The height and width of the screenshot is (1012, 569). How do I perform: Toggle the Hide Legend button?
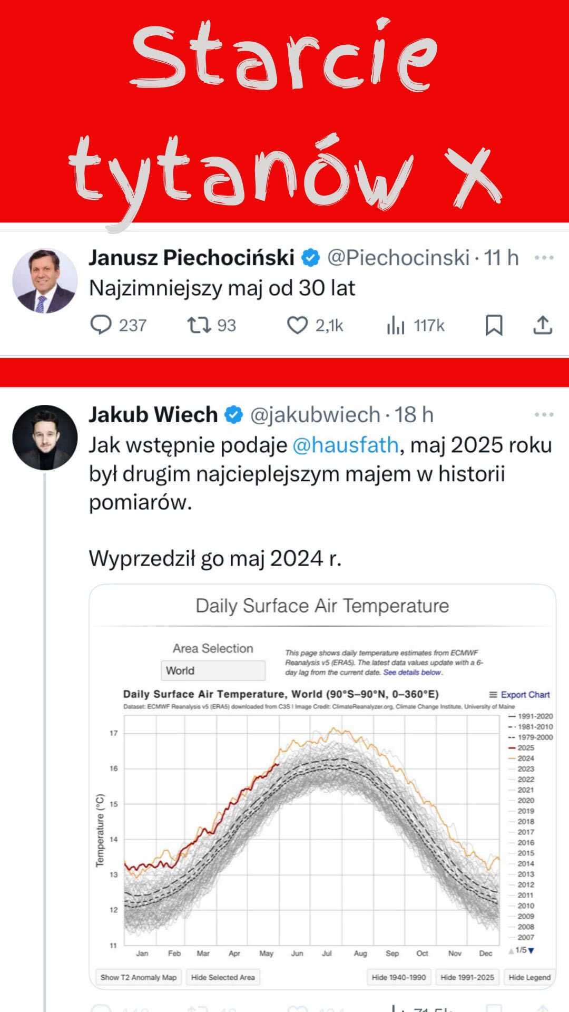pyautogui.click(x=529, y=977)
